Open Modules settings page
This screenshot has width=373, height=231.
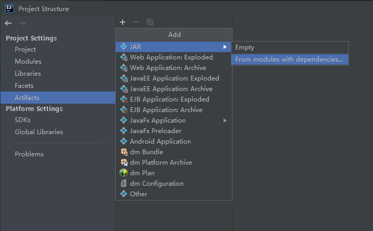coord(58,62)
